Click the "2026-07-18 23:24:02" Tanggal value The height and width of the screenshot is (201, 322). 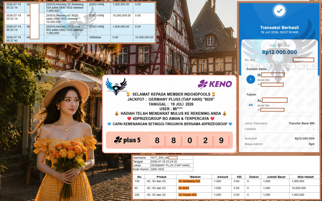[x=164, y=161]
